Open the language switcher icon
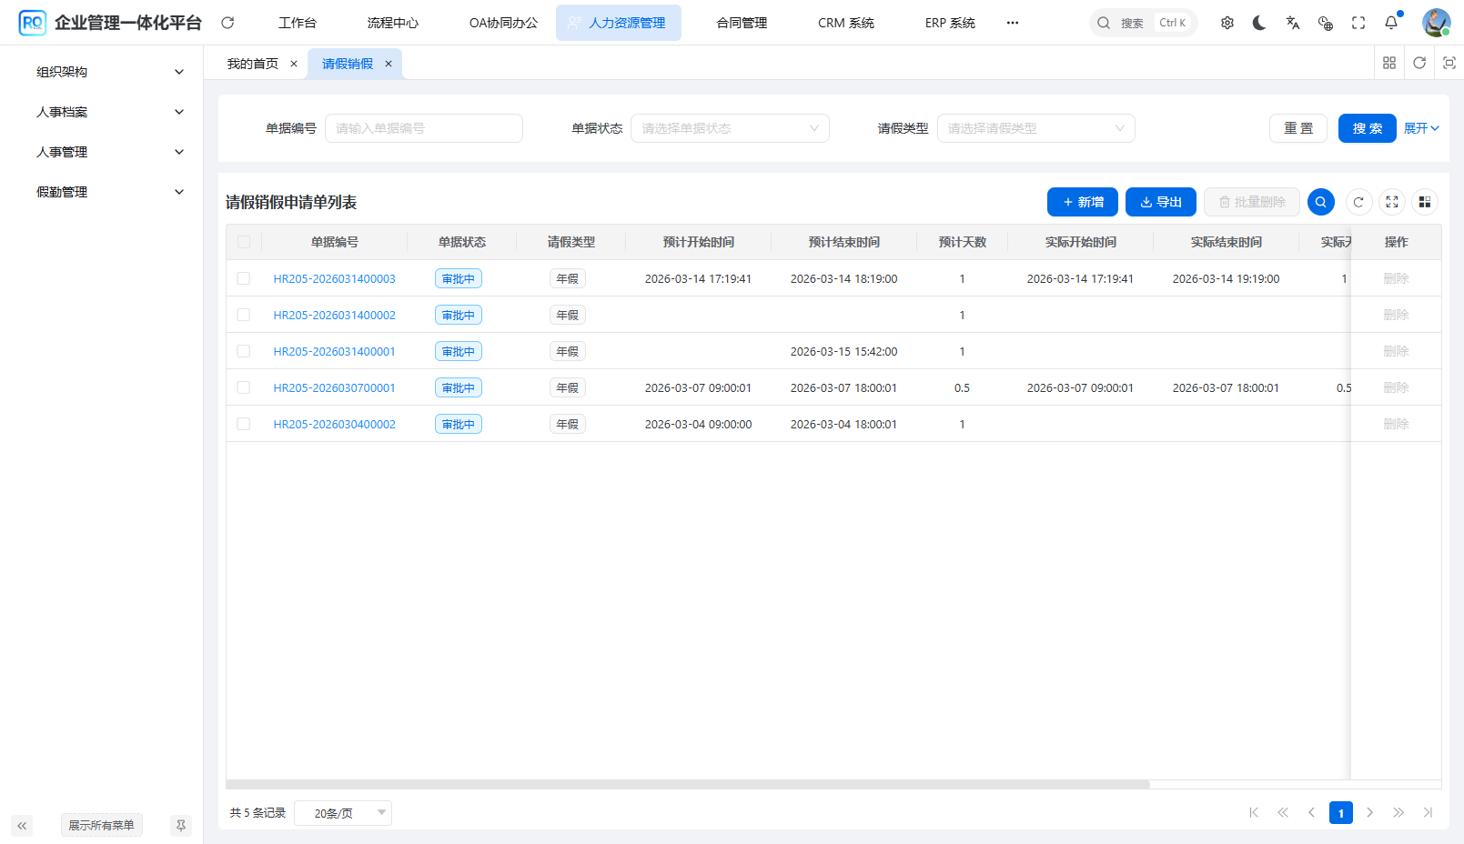 pyautogui.click(x=1293, y=23)
